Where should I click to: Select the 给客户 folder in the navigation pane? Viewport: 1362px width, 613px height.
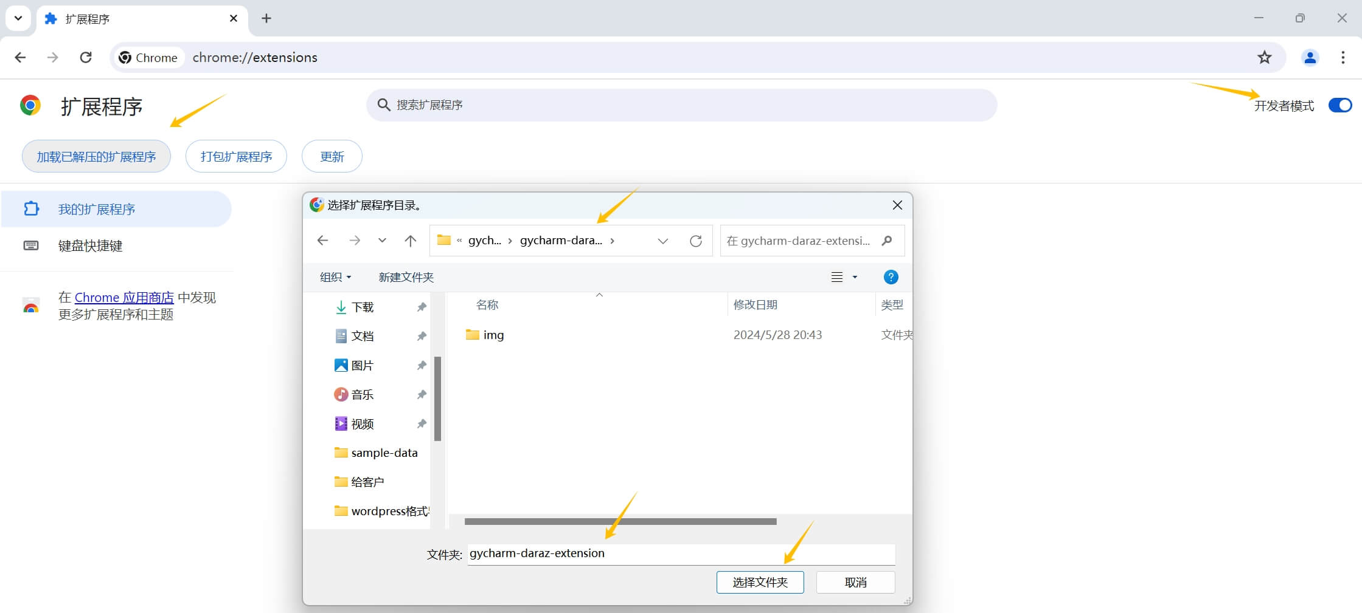[359, 482]
